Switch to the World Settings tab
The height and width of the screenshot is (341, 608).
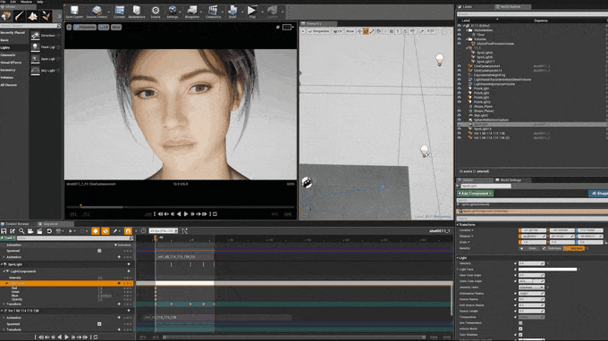coord(511,180)
